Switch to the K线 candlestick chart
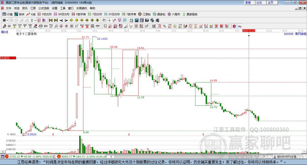This screenshot has height=165, width=307. [x=31, y=14]
